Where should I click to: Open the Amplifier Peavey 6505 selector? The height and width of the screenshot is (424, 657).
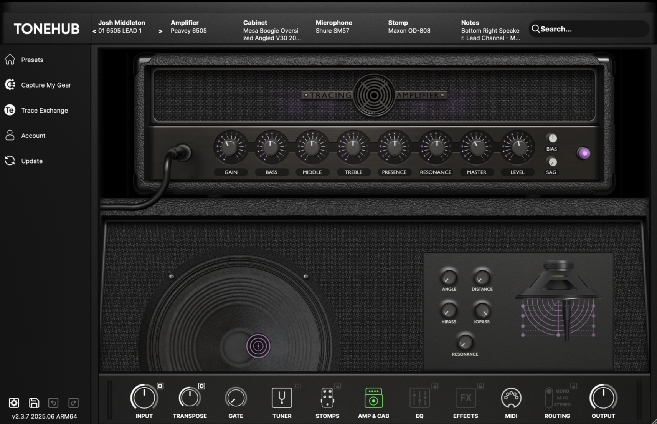pos(188,26)
